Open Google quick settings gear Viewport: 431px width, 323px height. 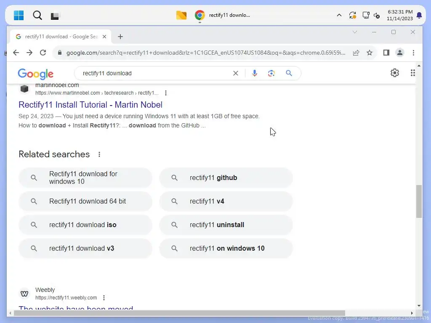click(x=395, y=73)
